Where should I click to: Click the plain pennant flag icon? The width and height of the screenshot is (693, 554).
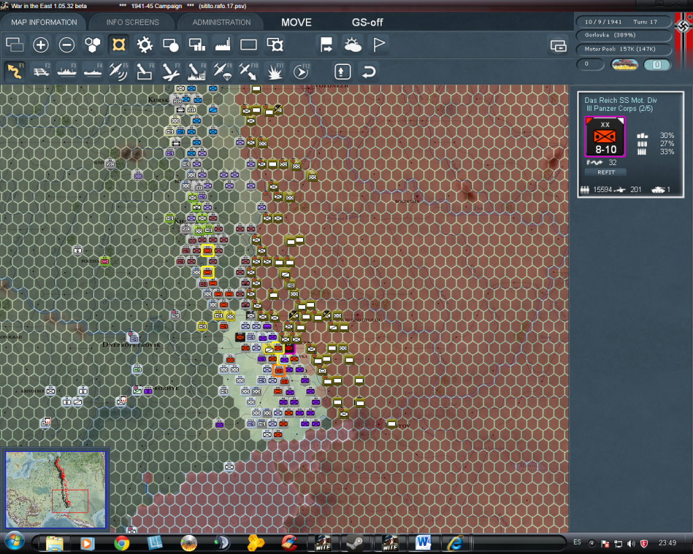click(379, 45)
